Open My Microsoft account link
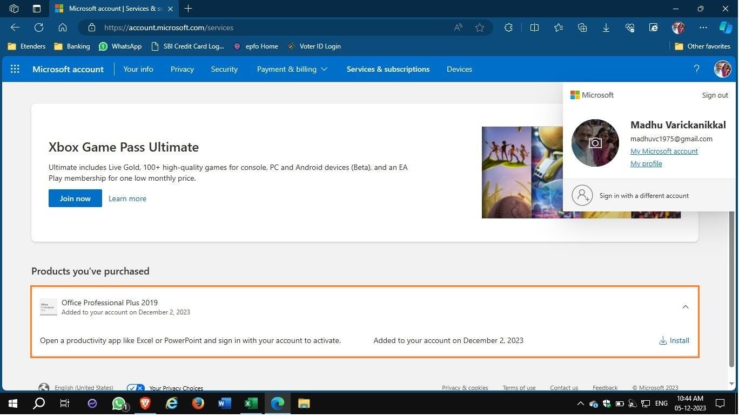Screen dimensions: 739x418 664,151
